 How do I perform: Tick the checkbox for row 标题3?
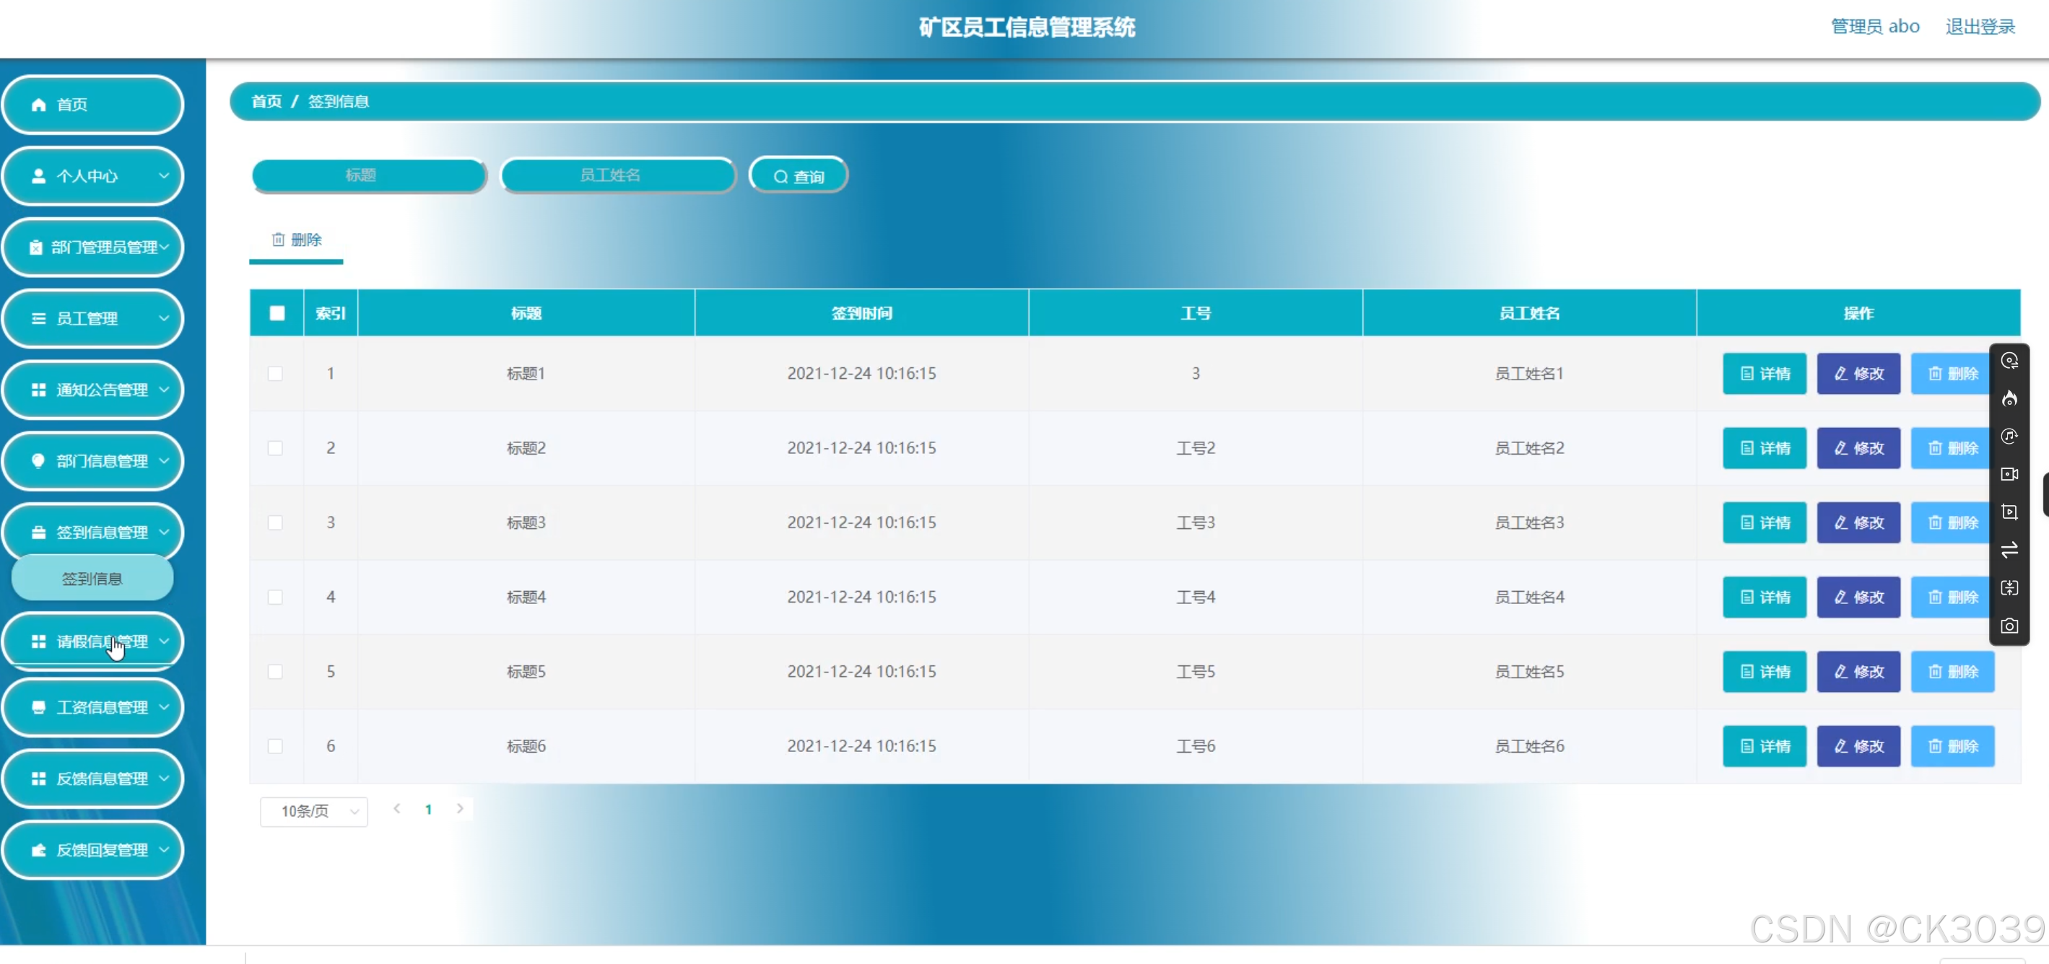click(275, 523)
